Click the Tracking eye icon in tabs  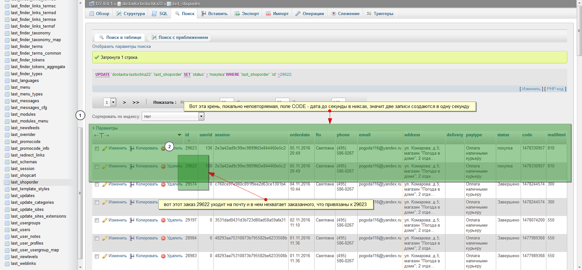click(334, 14)
